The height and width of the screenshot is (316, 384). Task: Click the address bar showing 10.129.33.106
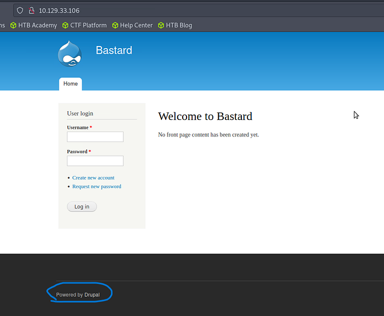[x=199, y=10]
